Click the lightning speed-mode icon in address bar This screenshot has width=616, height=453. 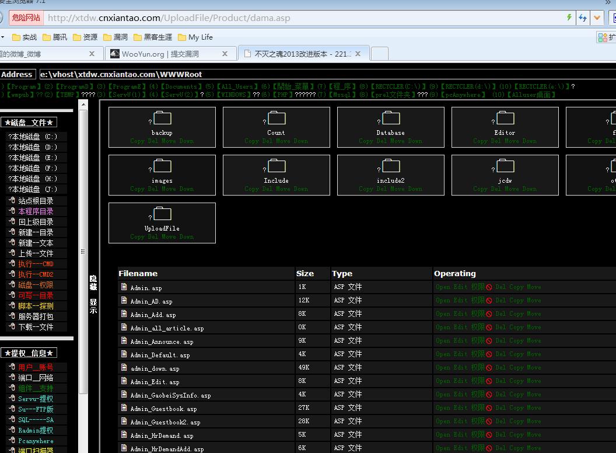pyautogui.click(x=569, y=18)
